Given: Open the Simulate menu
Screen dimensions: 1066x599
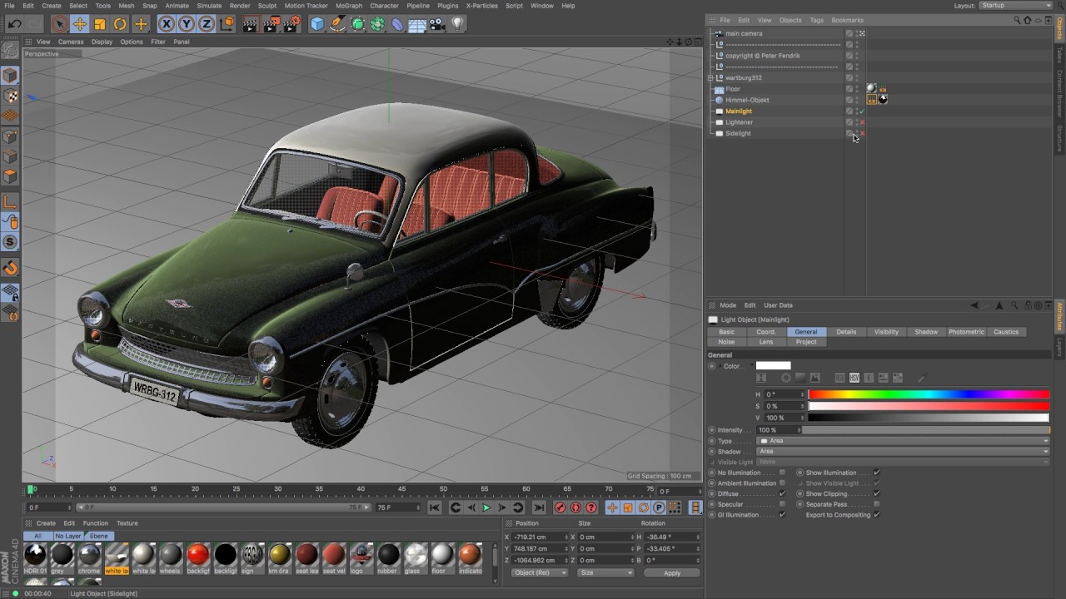Looking at the screenshot, I should point(209,6).
